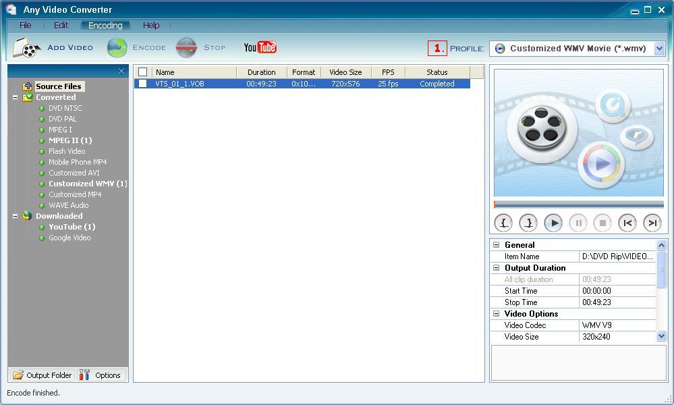Open the Output Folder button
This screenshot has width=674, height=405.
42,375
